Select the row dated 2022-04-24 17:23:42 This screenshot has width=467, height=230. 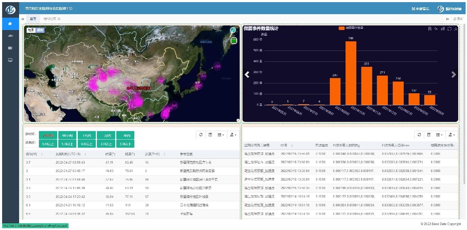click(131, 197)
